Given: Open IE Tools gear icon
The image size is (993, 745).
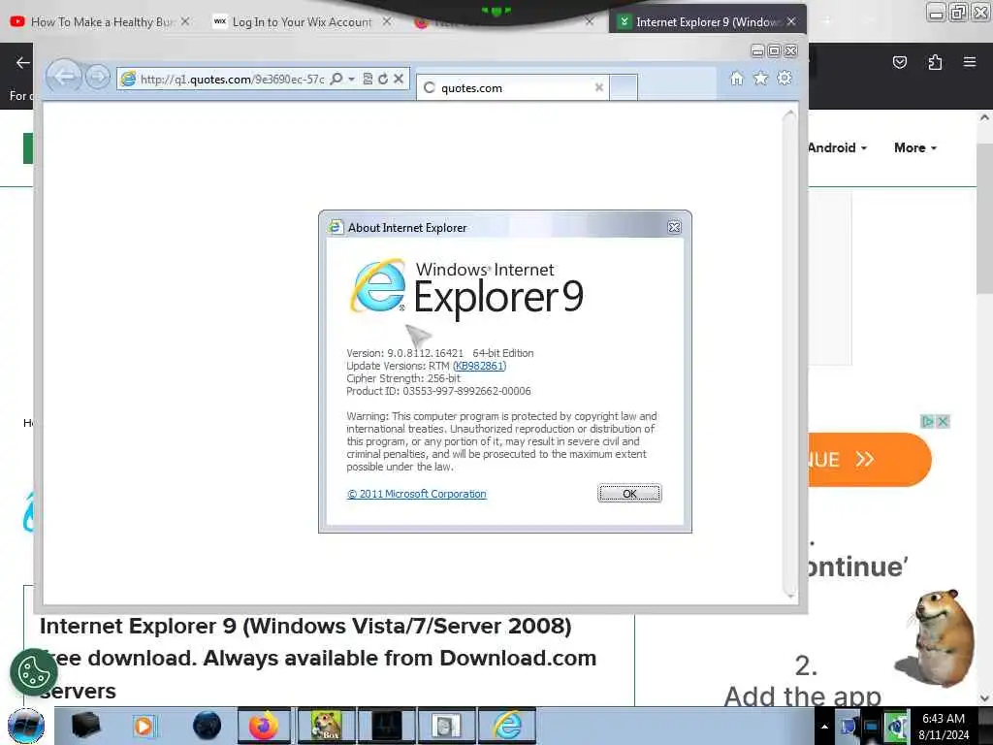Looking at the screenshot, I should tap(784, 78).
